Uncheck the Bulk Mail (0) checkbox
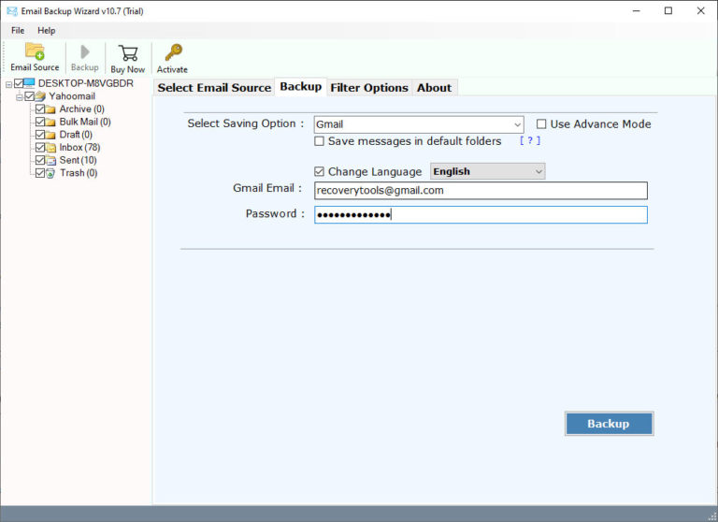The height and width of the screenshot is (522, 718). pyautogui.click(x=40, y=122)
